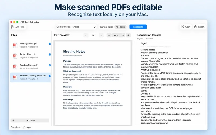Screen dimensions: 216x135
Task: Click the 'Next steps' heading in the PDF preview
Action: (68, 100)
